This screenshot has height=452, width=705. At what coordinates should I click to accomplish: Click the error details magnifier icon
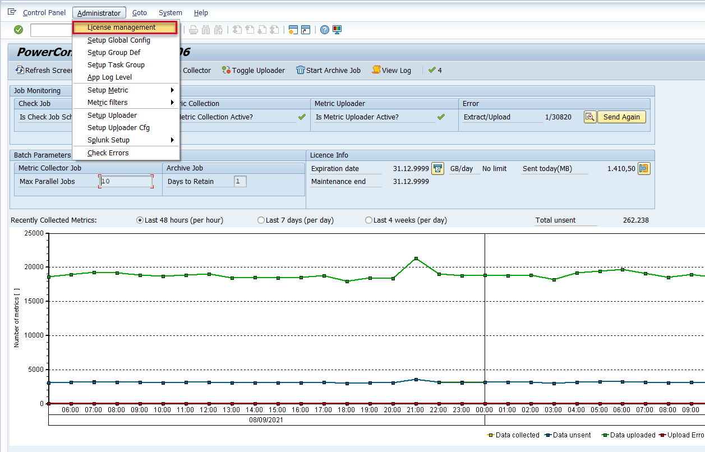(590, 117)
